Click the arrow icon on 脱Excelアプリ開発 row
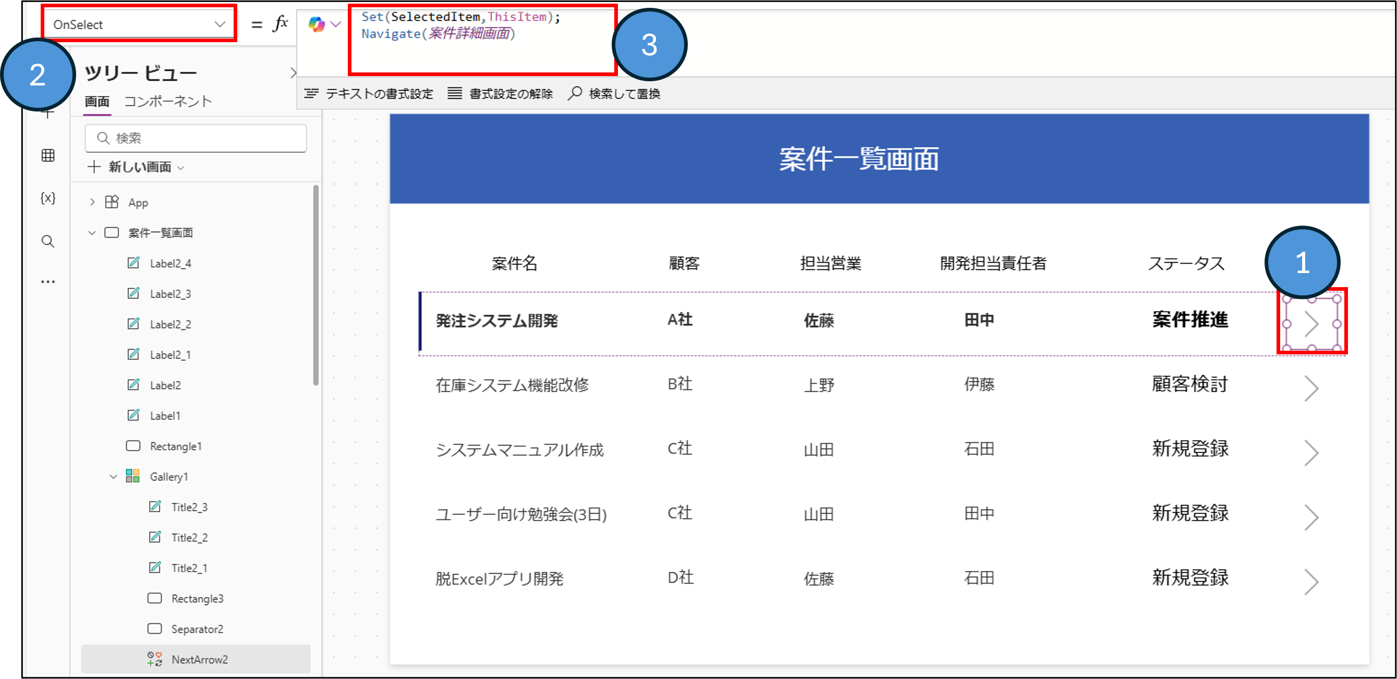This screenshot has height=679, width=1397. point(1311,582)
